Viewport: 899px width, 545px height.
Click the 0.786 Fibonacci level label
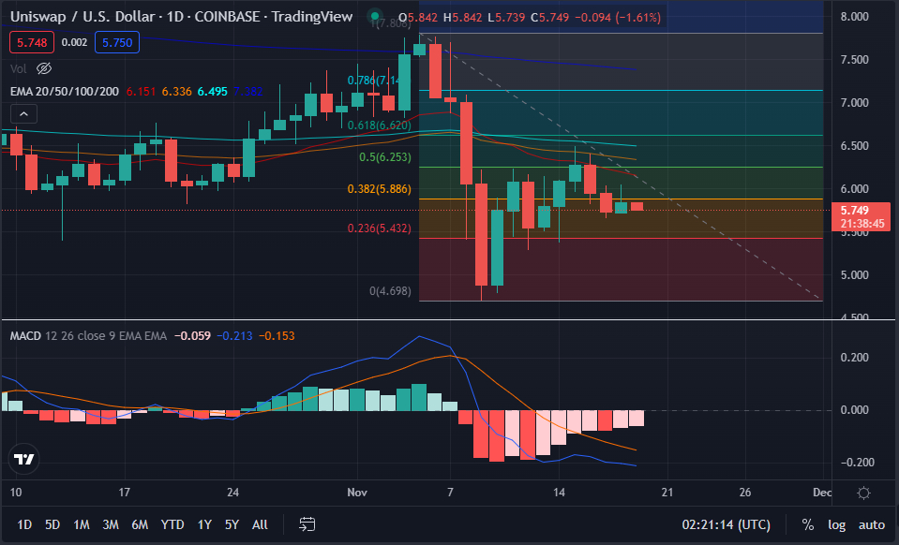point(373,81)
